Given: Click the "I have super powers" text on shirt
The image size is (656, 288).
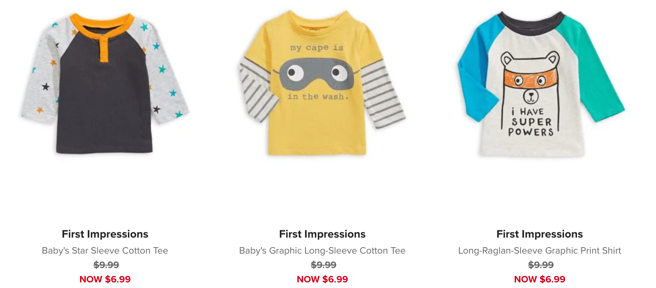Looking at the screenshot, I should (x=531, y=122).
